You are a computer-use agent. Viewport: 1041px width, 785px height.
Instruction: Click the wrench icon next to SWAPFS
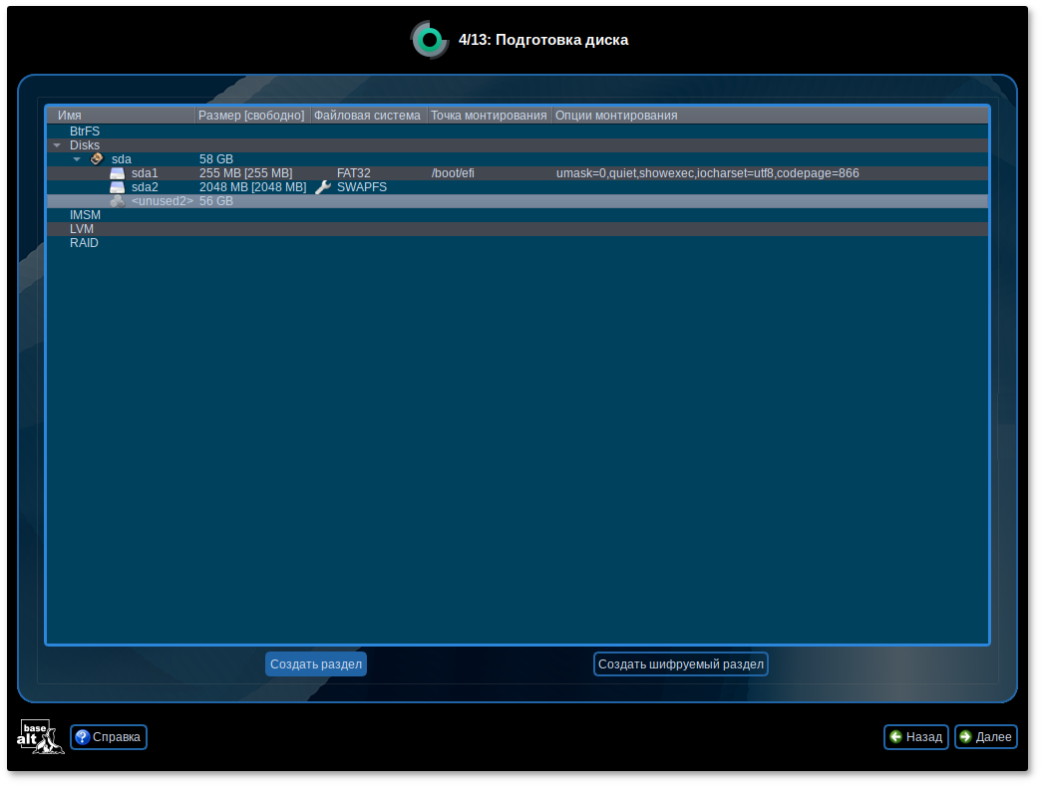(x=322, y=187)
